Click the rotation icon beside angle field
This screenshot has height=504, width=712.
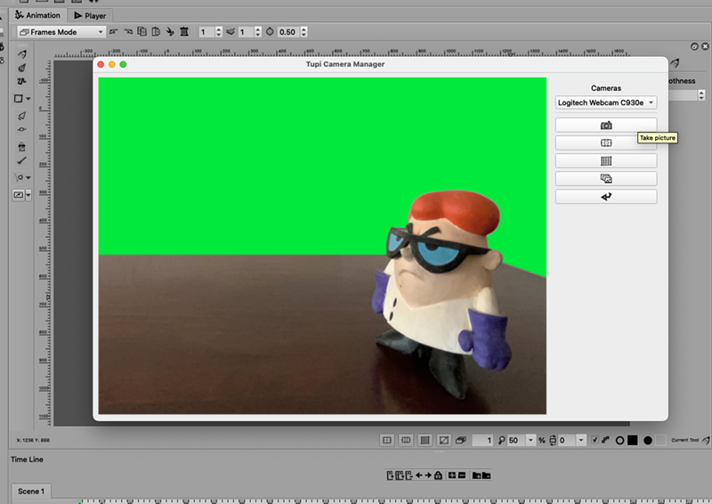[553, 440]
